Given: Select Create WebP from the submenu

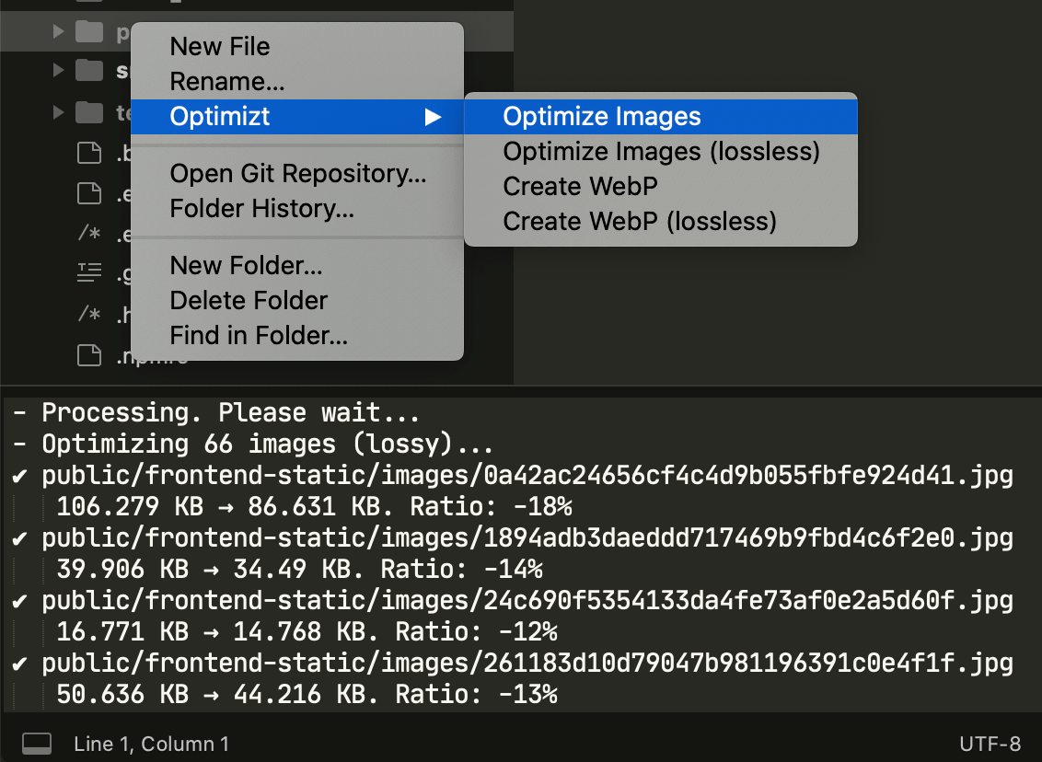Looking at the screenshot, I should coord(580,186).
